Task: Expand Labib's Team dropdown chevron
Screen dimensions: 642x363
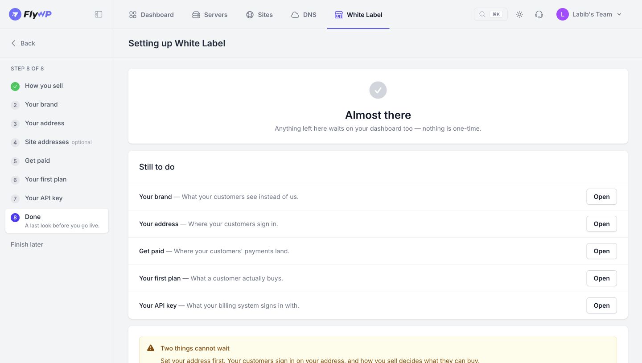Action: point(619,14)
